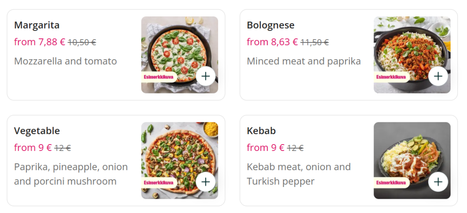Click Esimerkkikuva badge on Margarita image
The width and height of the screenshot is (467, 213).
click(x=159, y=77)
